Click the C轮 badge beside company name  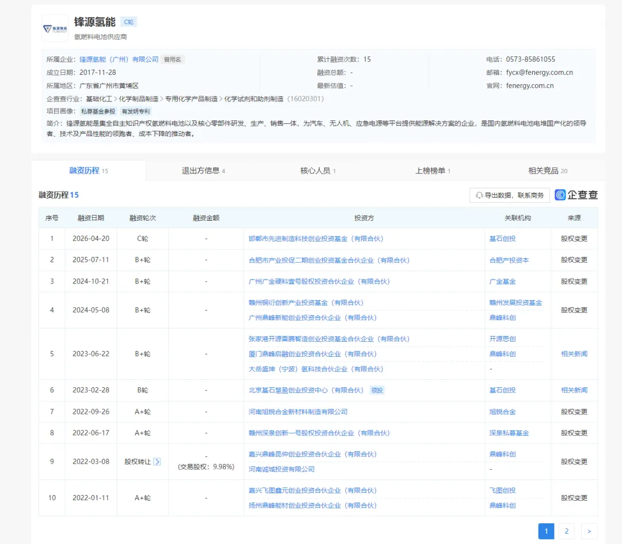128,22
